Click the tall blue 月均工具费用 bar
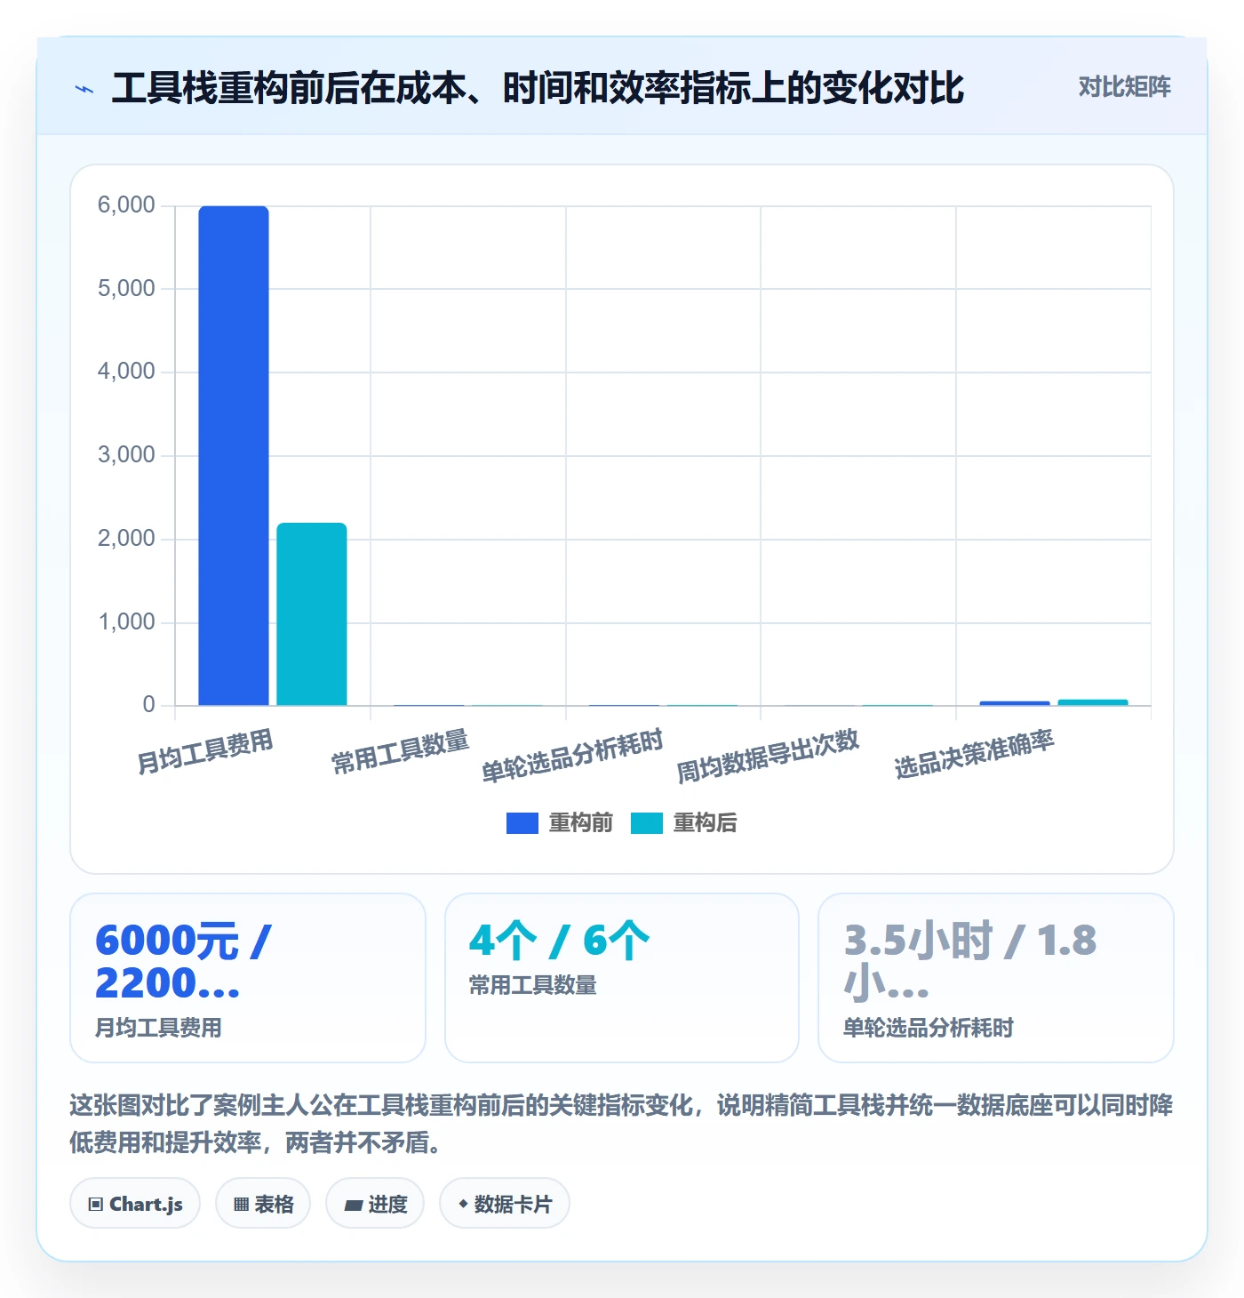Viewport: 1244px width, 1298px height. 234,456
